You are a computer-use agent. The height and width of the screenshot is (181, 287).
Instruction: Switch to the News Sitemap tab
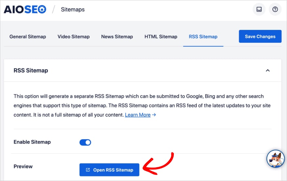point(117,37)
